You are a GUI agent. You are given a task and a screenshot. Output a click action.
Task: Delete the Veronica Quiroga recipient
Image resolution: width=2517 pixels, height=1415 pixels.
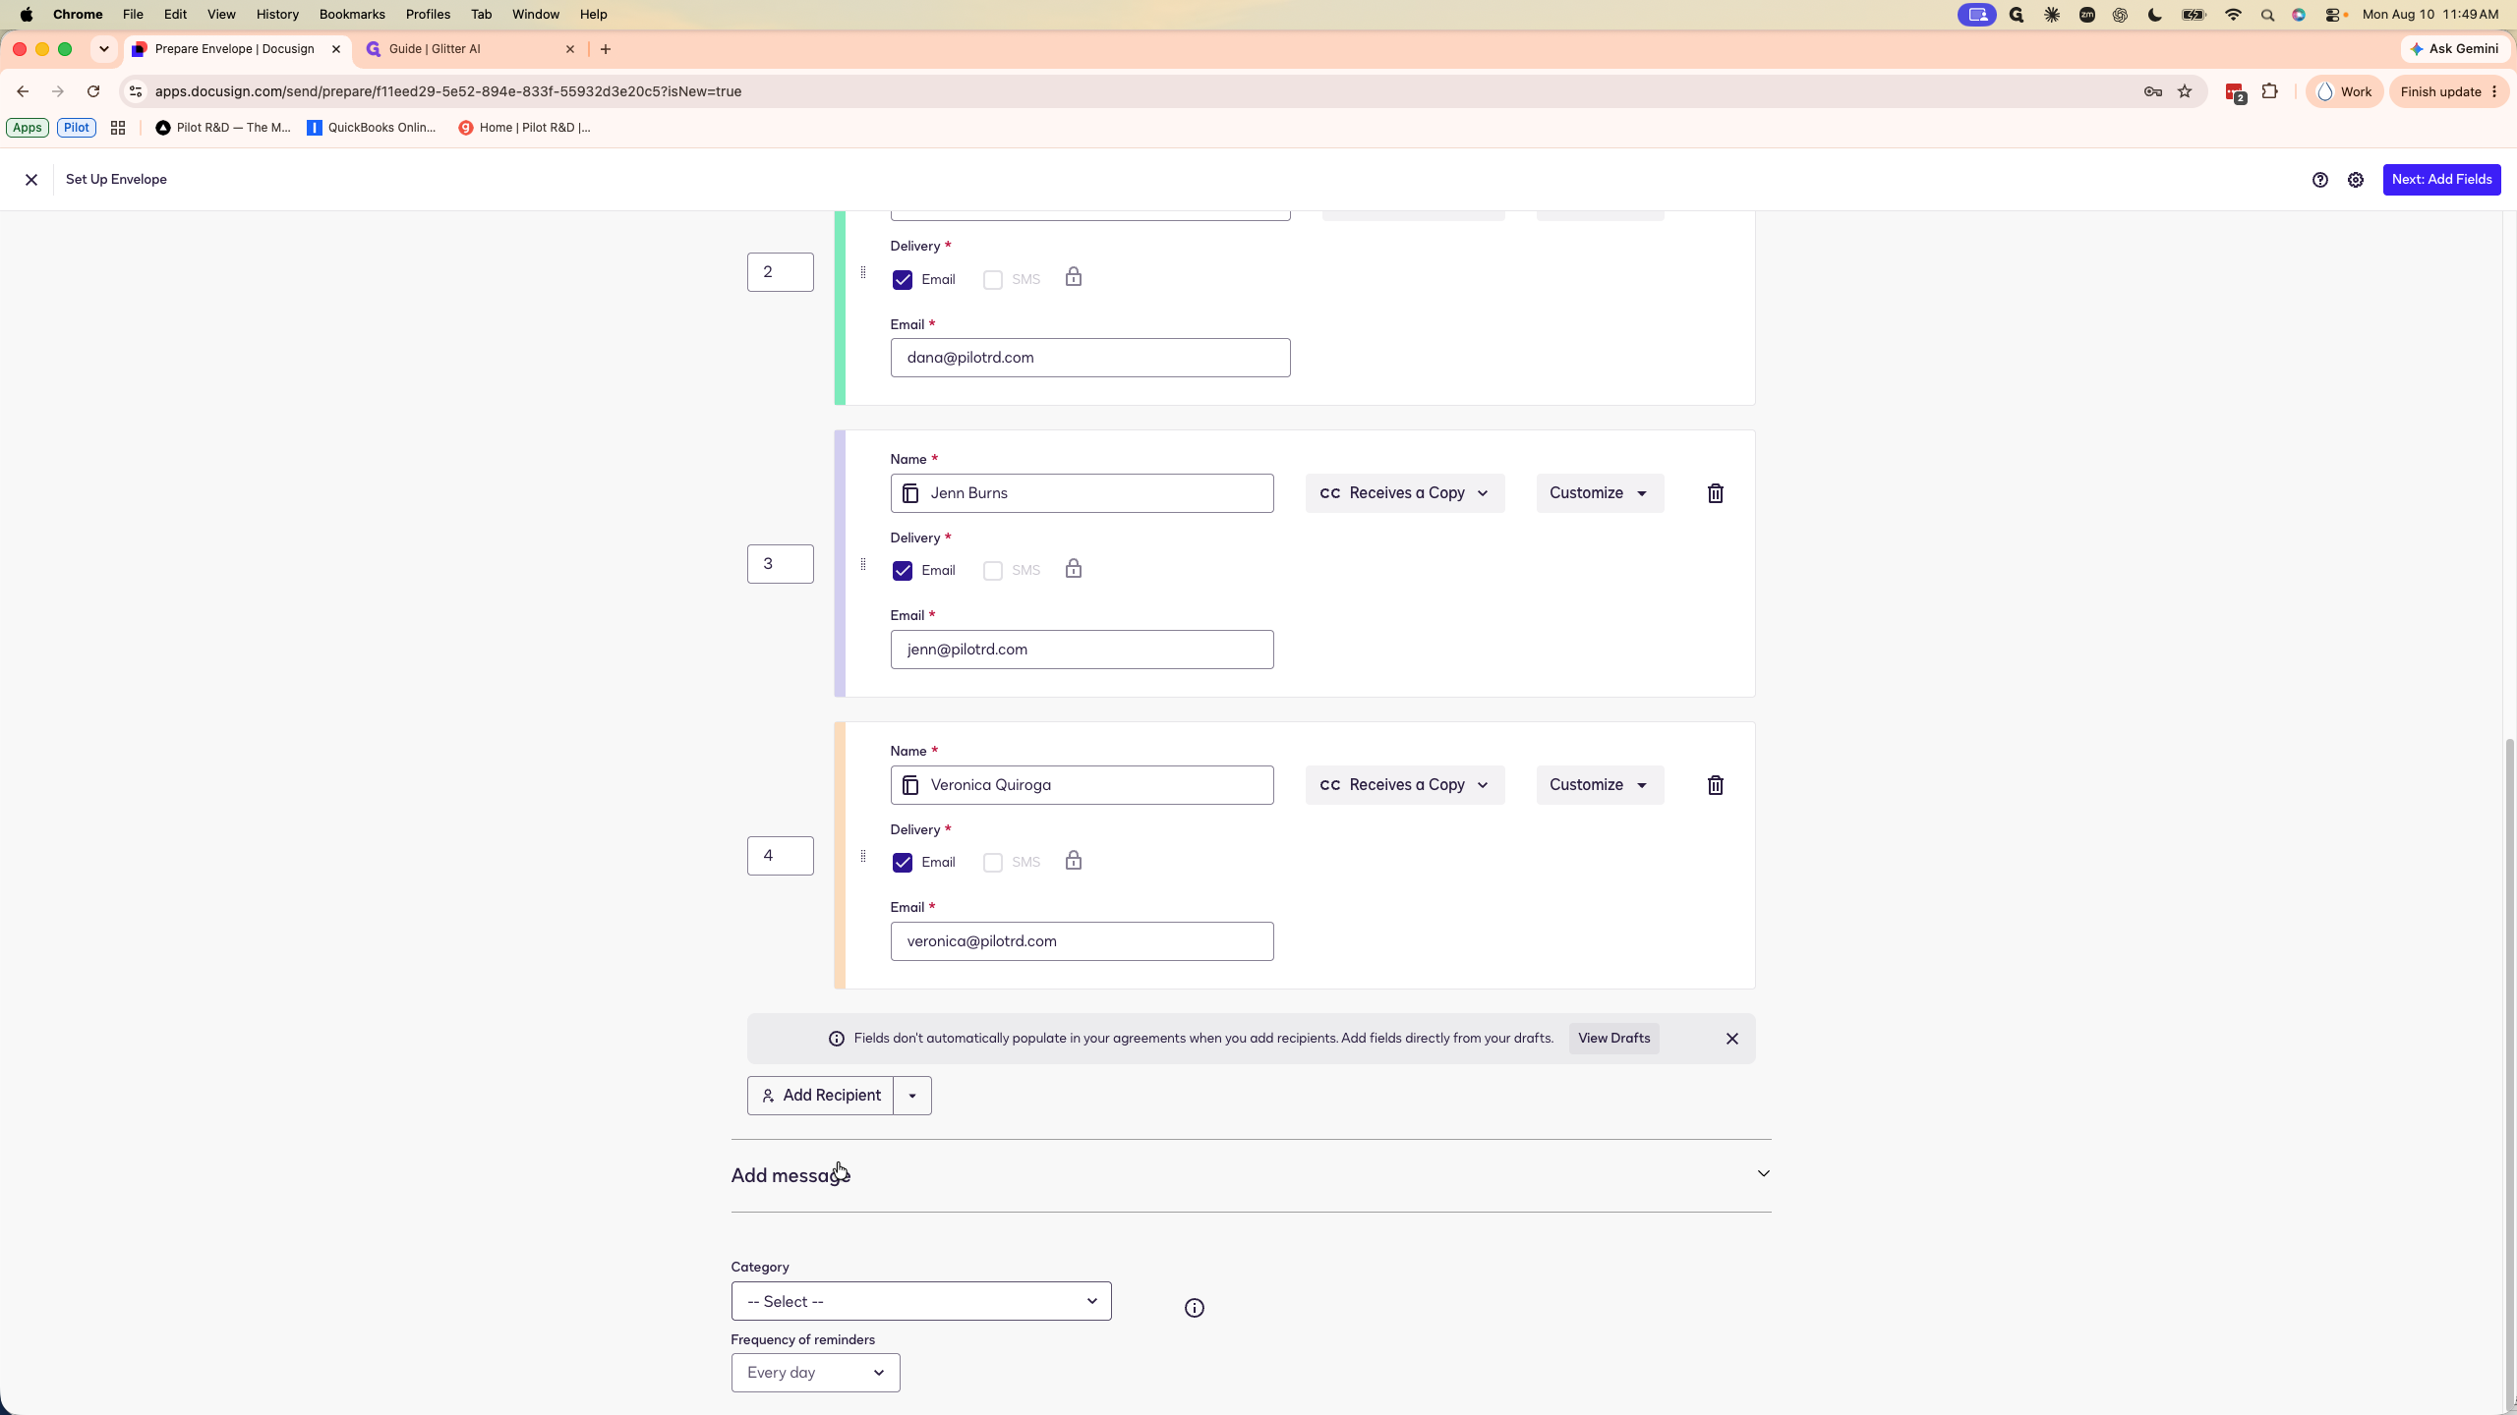[x=1715, y=785]
